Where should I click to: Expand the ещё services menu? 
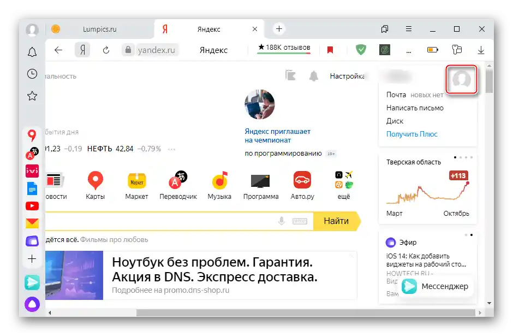click(x=343, y=180)
